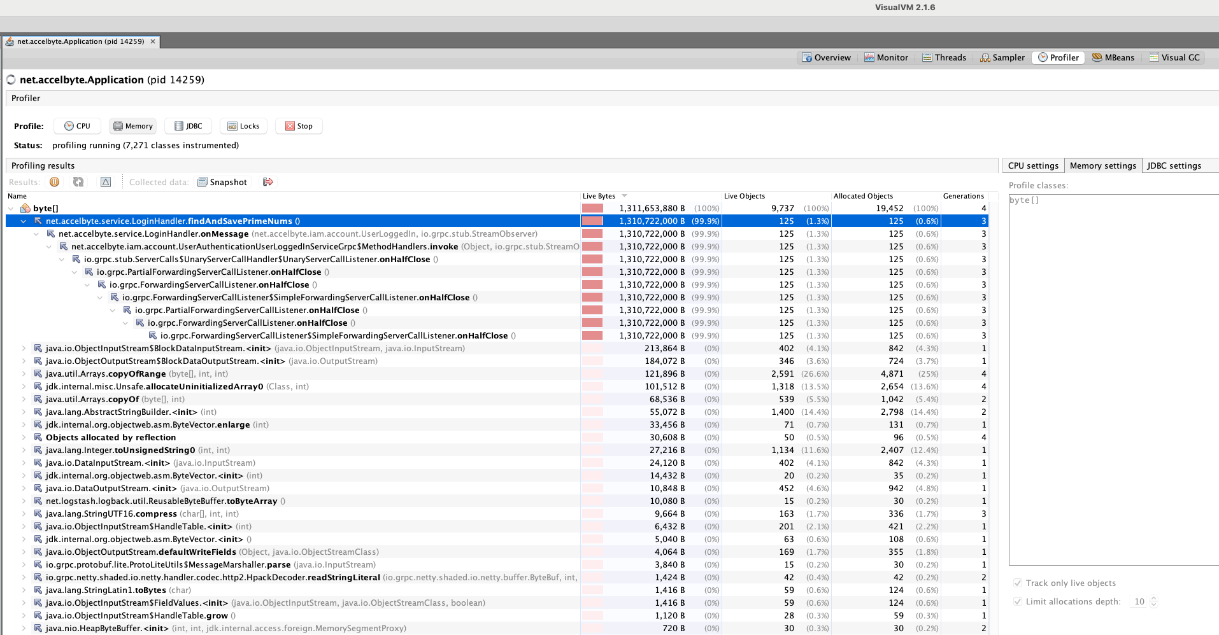
Task: Toggle Track only live objects checkbox
Action: pos(1018,583)
